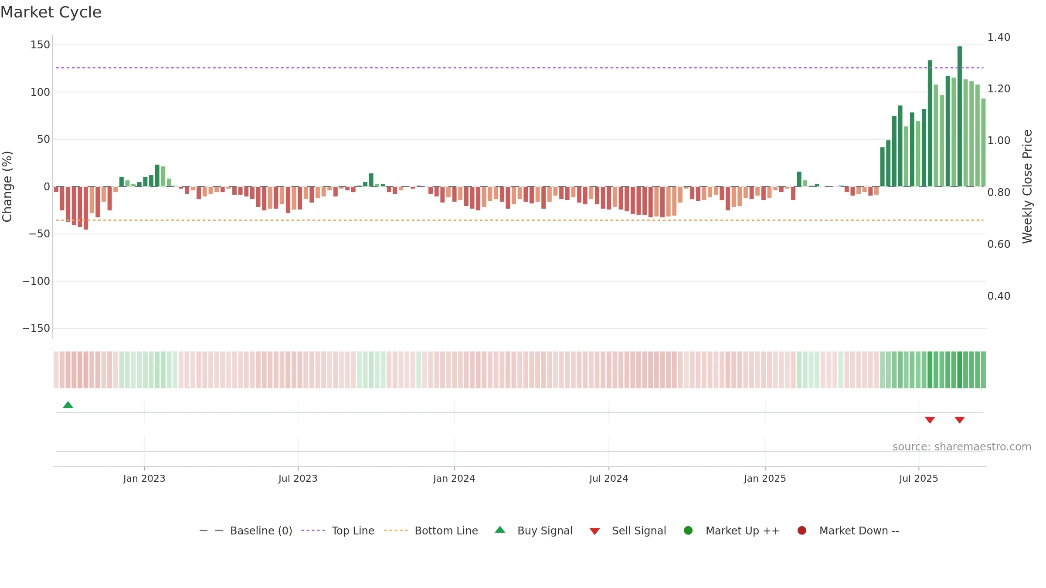Click the Weekly Close Price axis title

pyautogui.click(x=1027, y=186)
